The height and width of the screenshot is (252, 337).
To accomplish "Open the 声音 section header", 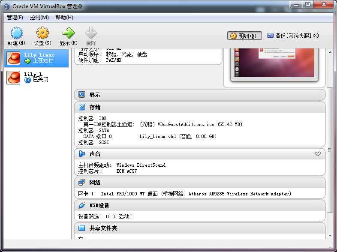I will 200,154.
